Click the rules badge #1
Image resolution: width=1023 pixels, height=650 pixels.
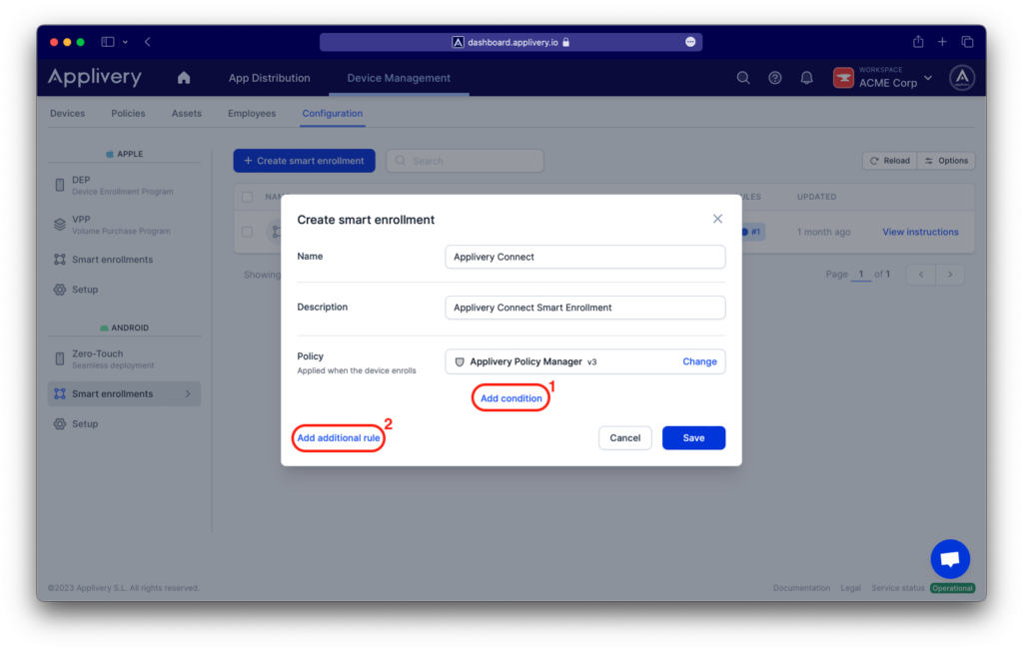[752, 232]
